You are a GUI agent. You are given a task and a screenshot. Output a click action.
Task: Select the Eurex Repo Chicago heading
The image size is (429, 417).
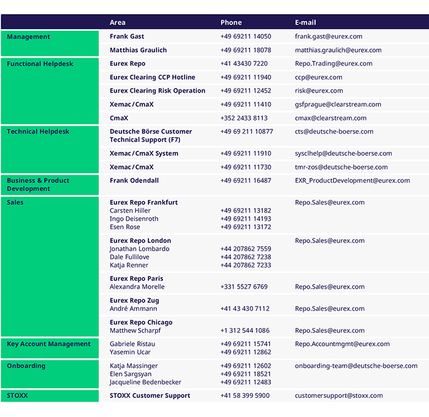tap(141, 323)
